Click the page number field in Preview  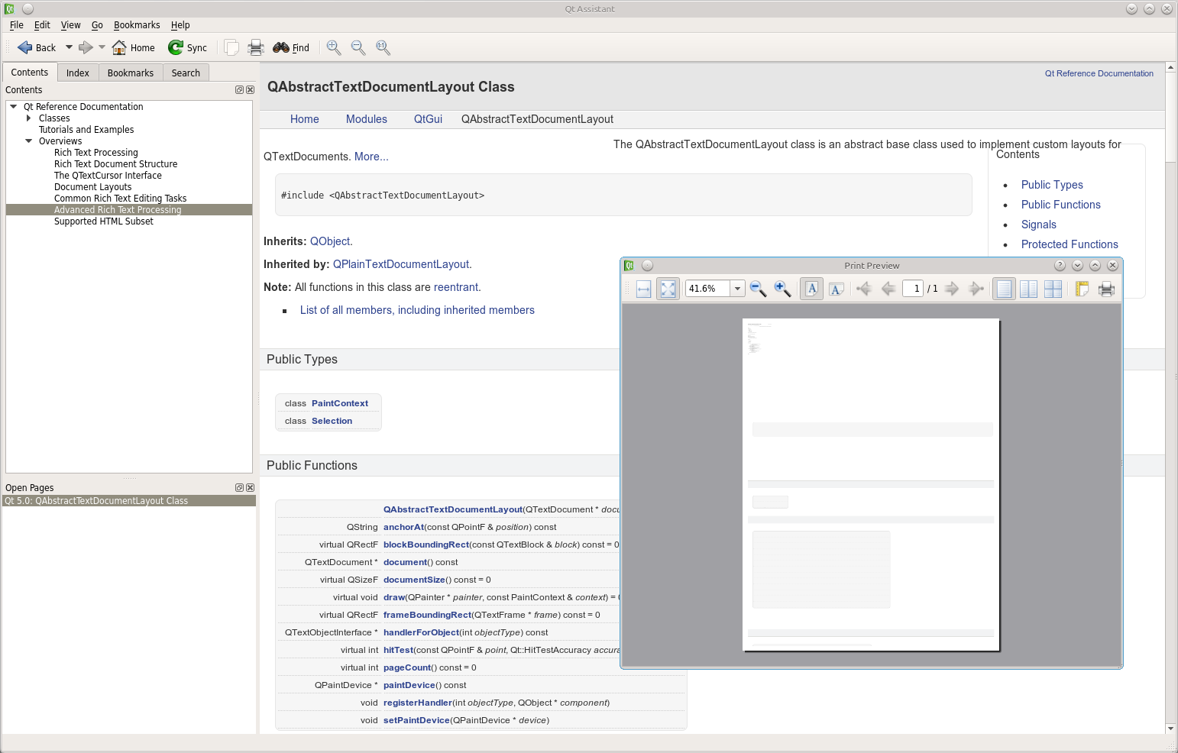pos(913,289)
